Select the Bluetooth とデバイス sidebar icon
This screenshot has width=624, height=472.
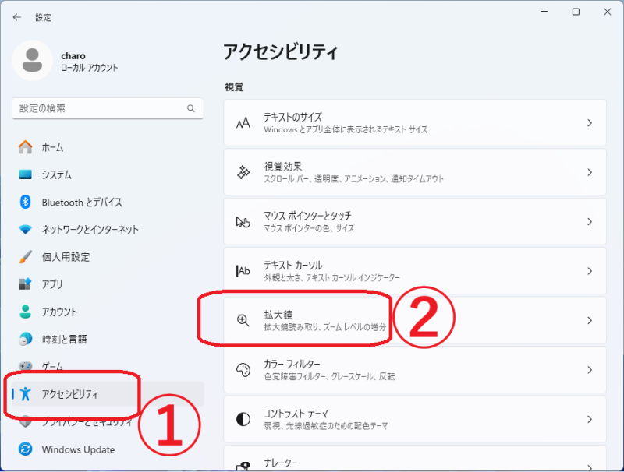click(26, 202)
